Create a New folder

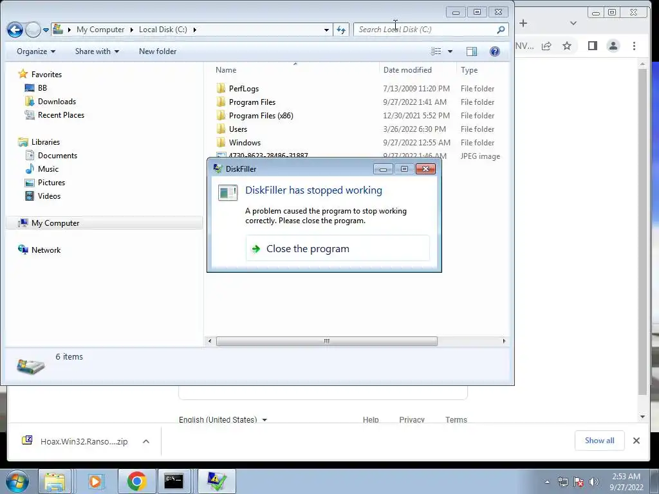(x=158, y=51)
